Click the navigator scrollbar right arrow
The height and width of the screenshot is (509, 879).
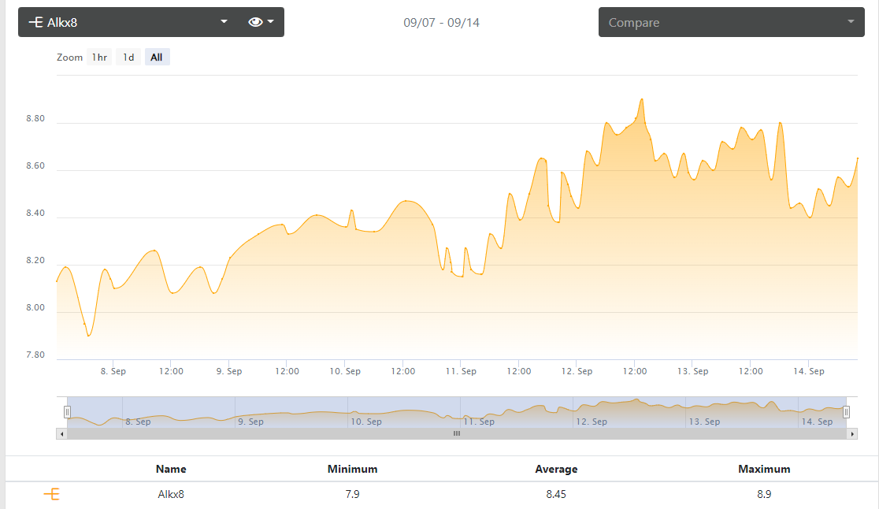[x=852, y=434]
